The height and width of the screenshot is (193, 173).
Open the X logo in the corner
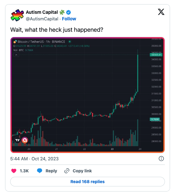pos(161,12)
